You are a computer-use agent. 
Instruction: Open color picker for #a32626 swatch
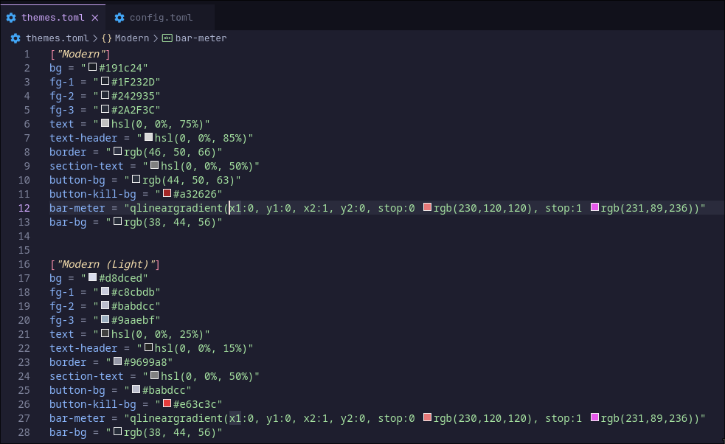pyautogui.click(x=167, y=194)
